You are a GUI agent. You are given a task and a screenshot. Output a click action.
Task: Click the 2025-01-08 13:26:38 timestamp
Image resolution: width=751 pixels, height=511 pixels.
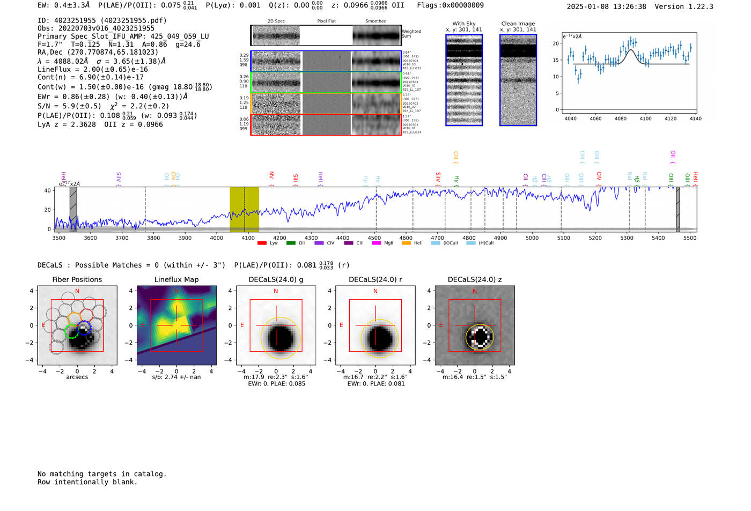click(x=607, y=6)
